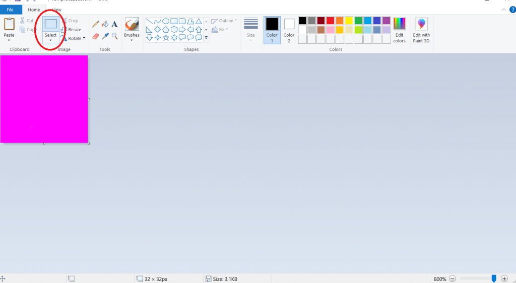Expand the Select dropdown arrow
Image resolution: width=516 pixels, height=283 pixels.
tap(51, 40)
